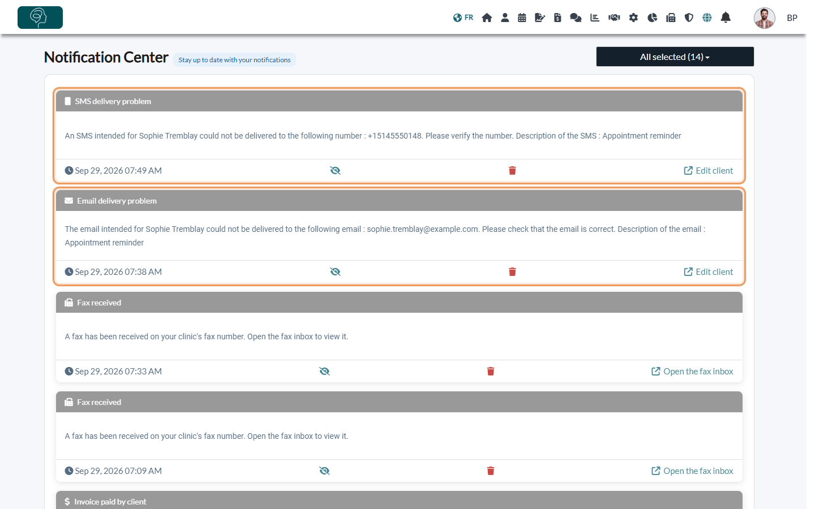Open the fax inbox from 07:33 AM notification

coord(692,372)
